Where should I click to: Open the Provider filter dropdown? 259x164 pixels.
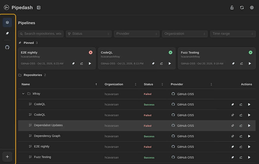coord(137,34)
